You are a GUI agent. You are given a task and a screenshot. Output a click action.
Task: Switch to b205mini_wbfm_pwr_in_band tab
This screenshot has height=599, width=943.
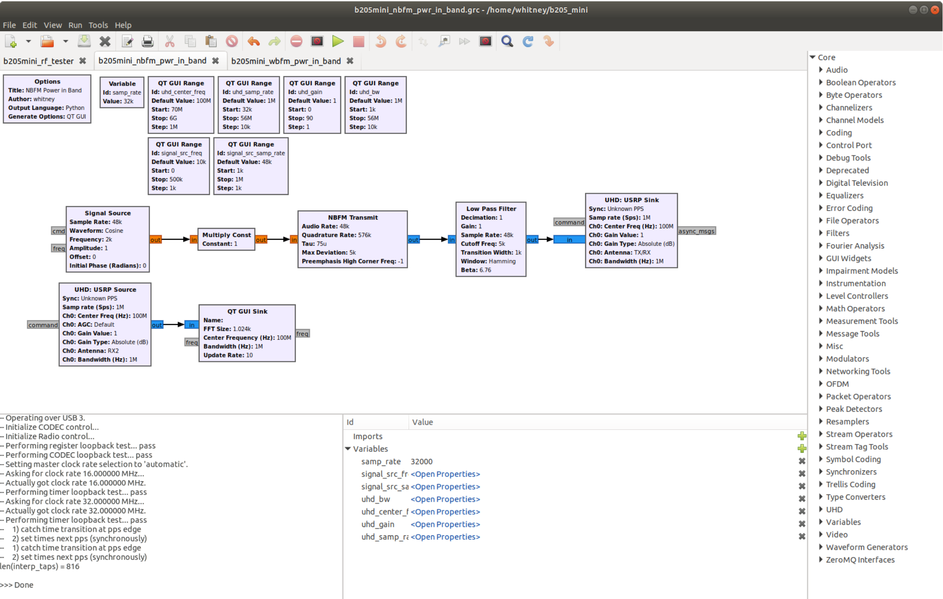pos(286,61)
